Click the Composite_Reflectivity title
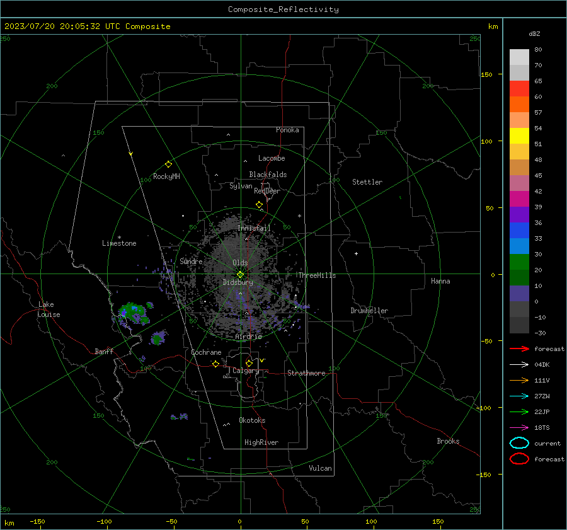 [x=283, y=9]
